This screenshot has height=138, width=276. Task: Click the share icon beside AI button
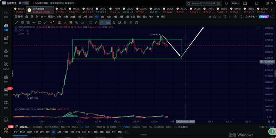pos(271,17)
